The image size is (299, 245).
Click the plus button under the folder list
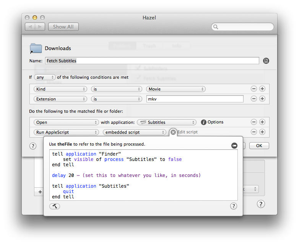(40, 192)
